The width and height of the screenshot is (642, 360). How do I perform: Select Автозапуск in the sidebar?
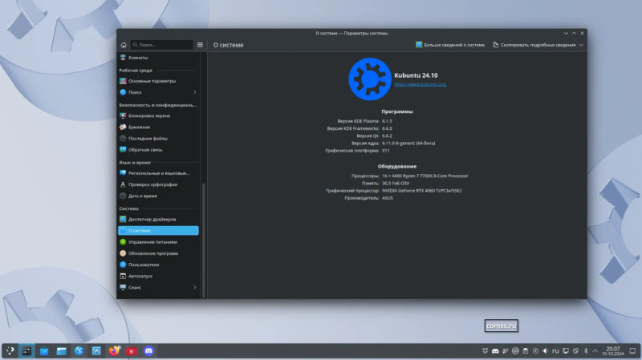[x=158, y=276]
